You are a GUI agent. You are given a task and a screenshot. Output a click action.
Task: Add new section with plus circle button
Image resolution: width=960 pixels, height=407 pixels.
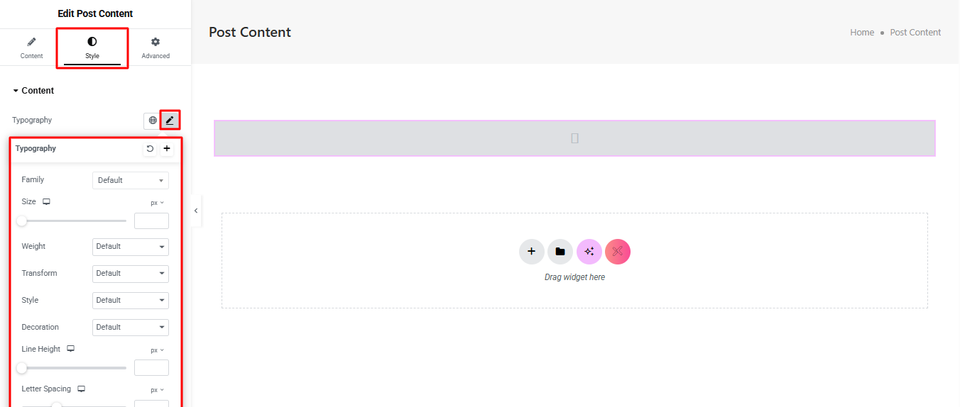[x=531, y=252]
